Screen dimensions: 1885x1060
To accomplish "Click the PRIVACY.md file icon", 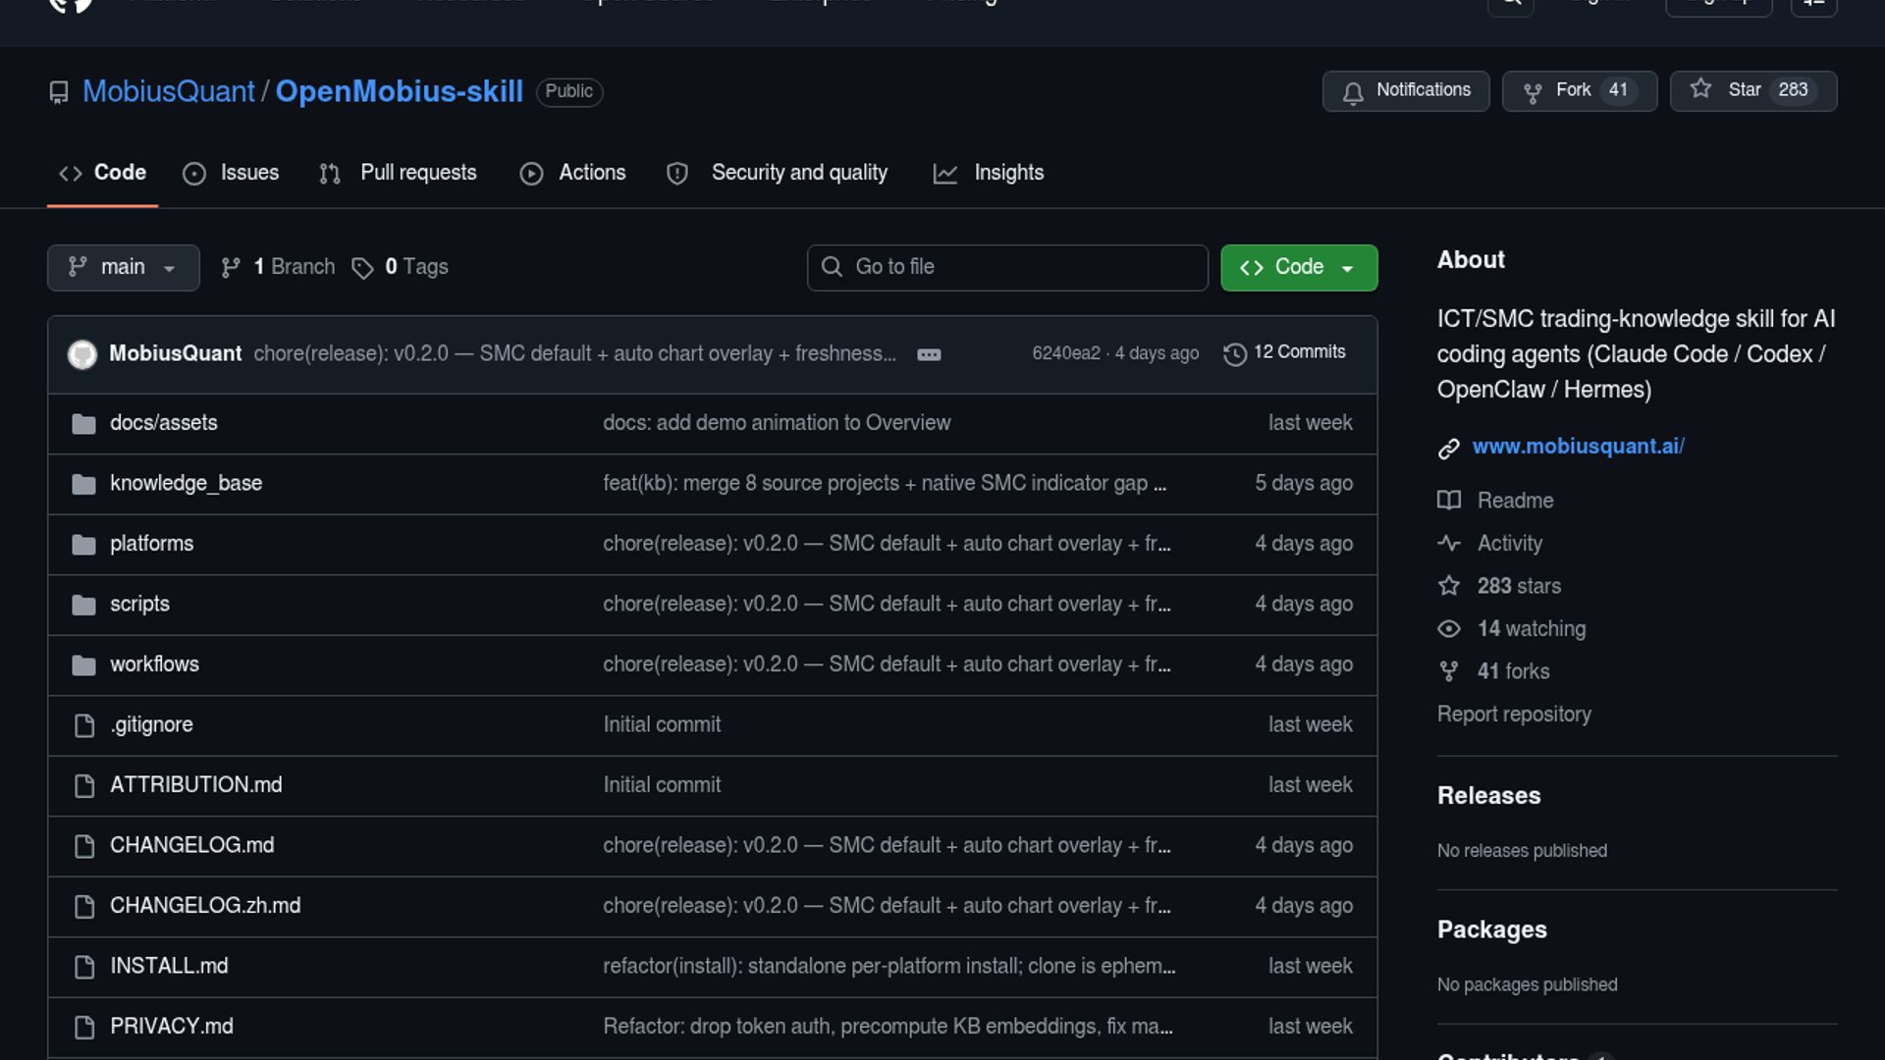I will (x=84, y=1028).
